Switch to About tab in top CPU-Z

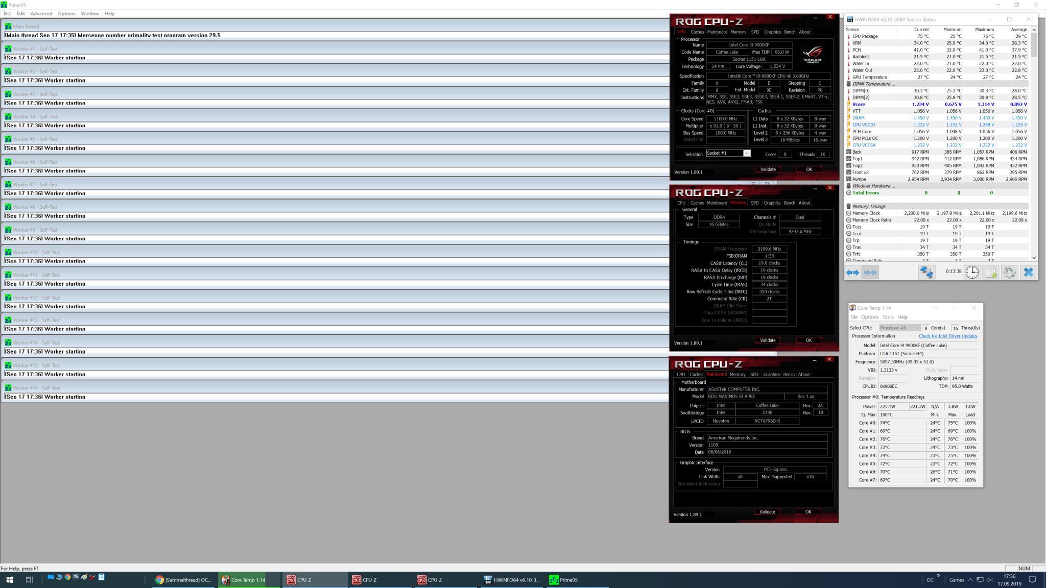pyautogui.click(x=805, y=32)
